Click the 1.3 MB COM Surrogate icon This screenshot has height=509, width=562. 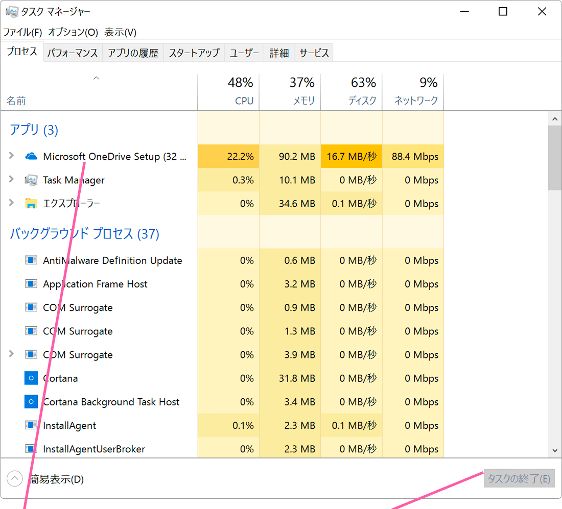point(31,331)
